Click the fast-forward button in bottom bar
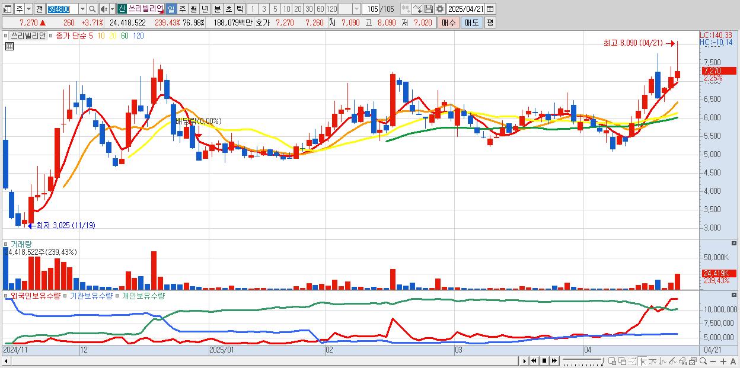The width and height of the screenshot is (740, 368). pos(554,361)
